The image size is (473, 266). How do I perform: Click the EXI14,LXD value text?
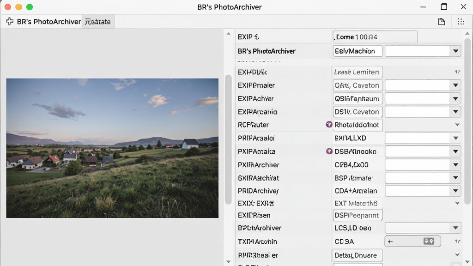[350, 138]
